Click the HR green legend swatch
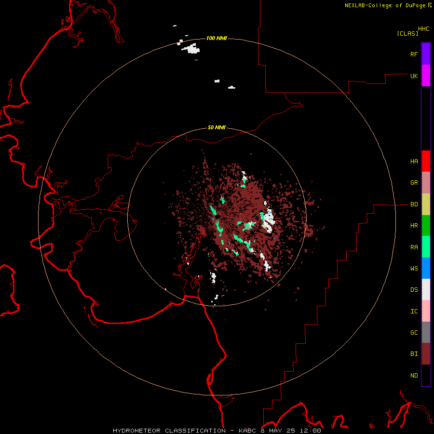The width and height of the screenshot is (434, 434). pos(426,226)
